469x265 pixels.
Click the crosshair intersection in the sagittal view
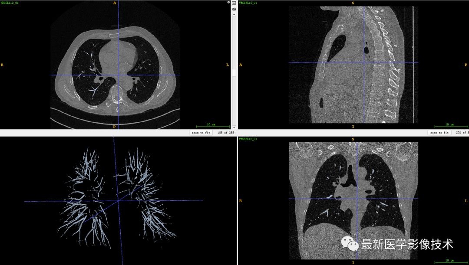tap(364, 62)
